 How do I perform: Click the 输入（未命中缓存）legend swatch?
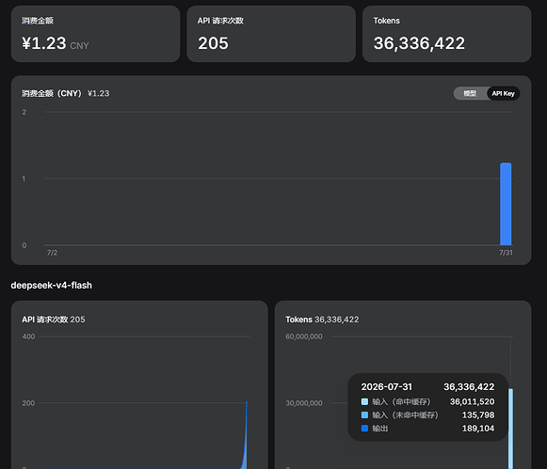tap(364, 415)
